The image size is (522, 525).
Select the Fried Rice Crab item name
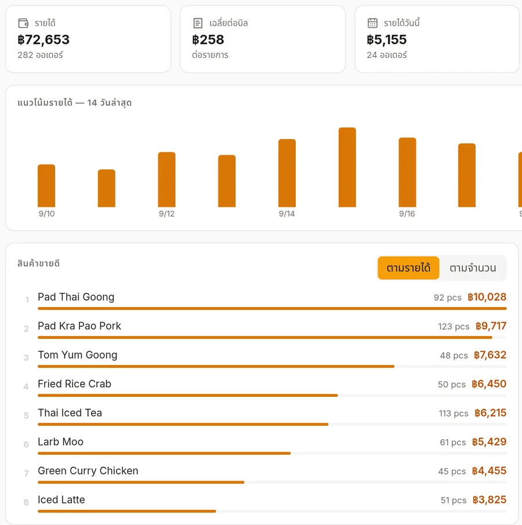pos(74,384)
